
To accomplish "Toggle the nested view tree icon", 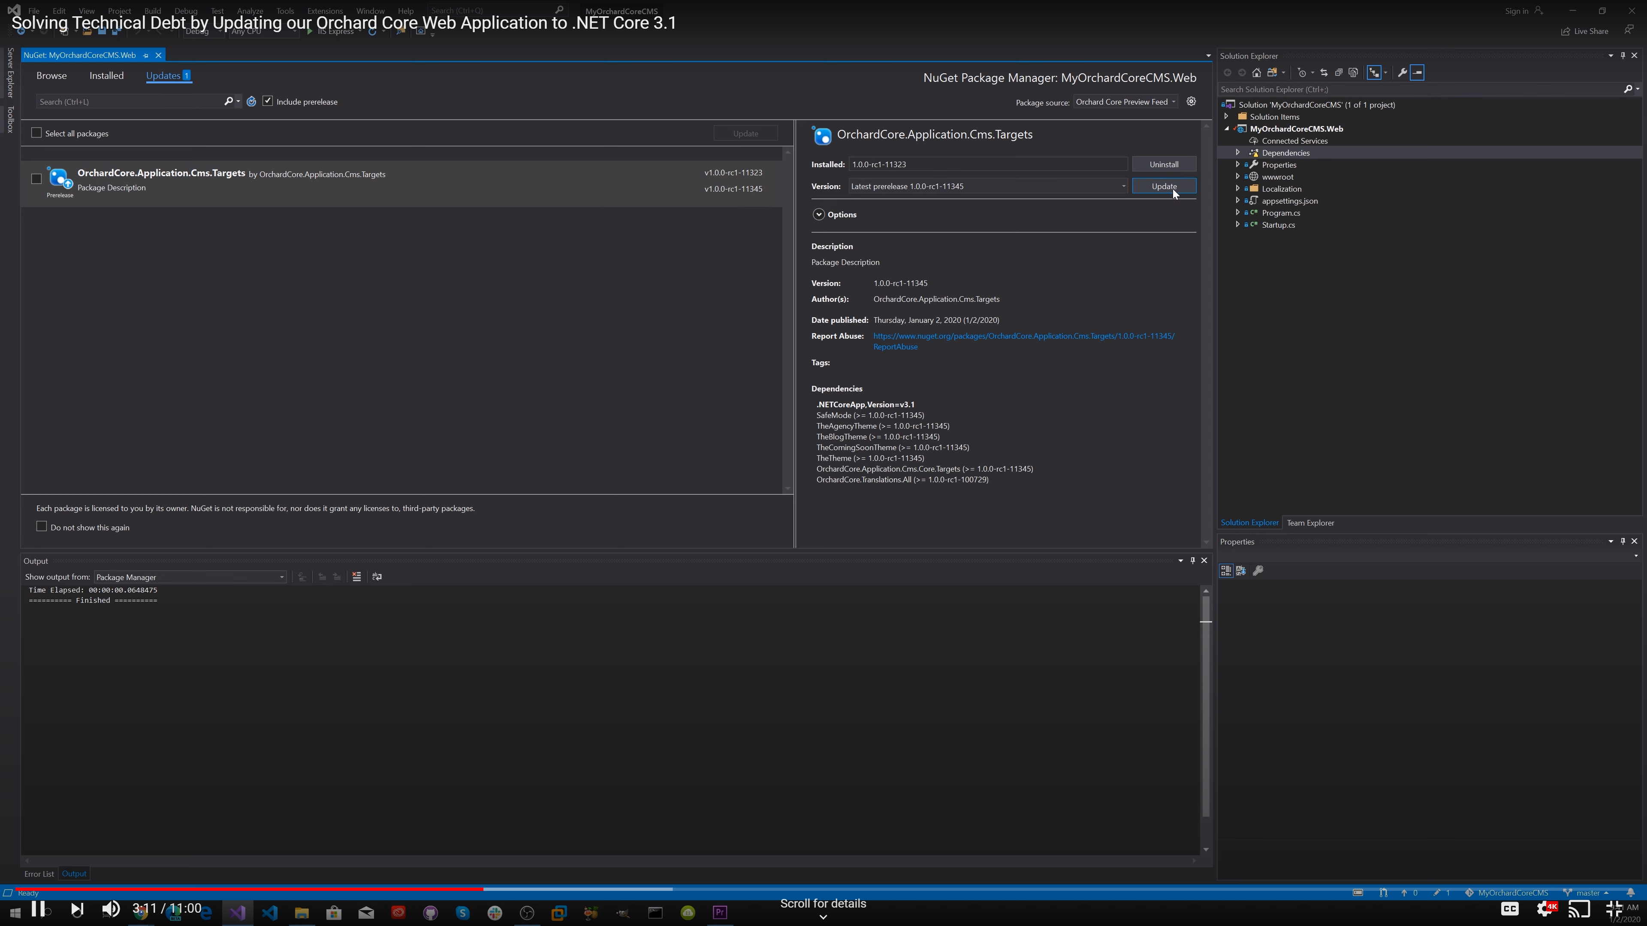I will pyautogui.click(x=1373, y=73).
